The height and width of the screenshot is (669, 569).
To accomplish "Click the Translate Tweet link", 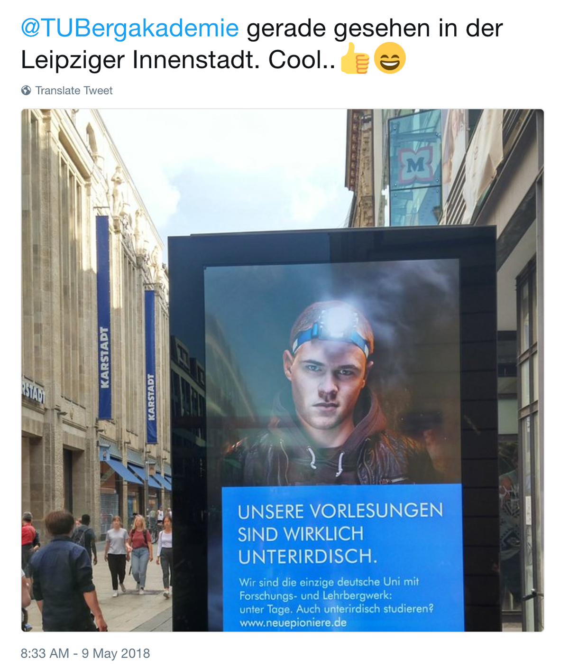I will tap(73, 91).
